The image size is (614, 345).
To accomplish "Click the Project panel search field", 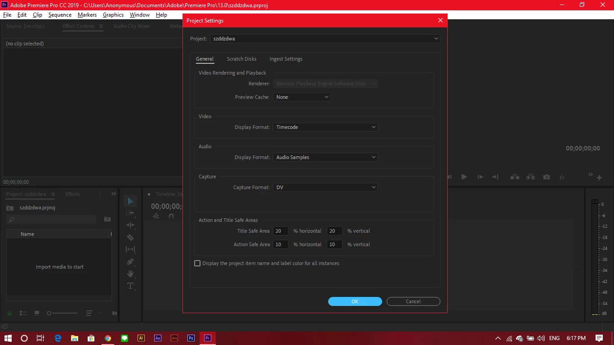I will coord(52,219).
